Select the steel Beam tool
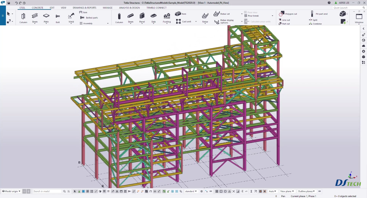Viewport: 367px width, 198px height. point(34,18)
